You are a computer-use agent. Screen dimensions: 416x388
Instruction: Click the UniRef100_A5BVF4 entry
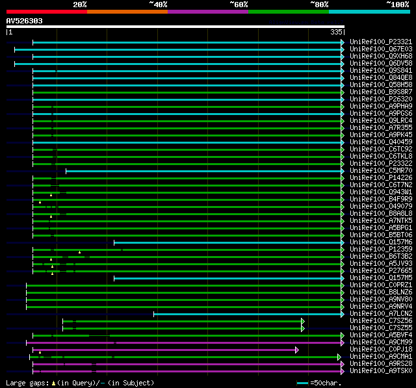(381, 335)
